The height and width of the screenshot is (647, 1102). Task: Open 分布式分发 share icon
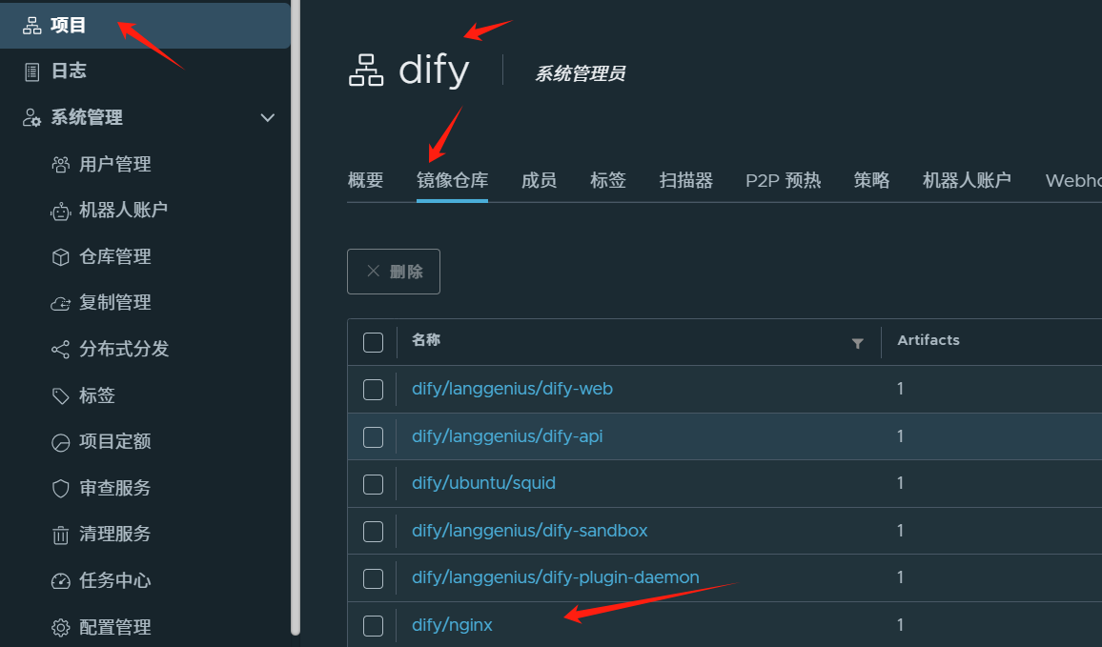pos(60,349)
